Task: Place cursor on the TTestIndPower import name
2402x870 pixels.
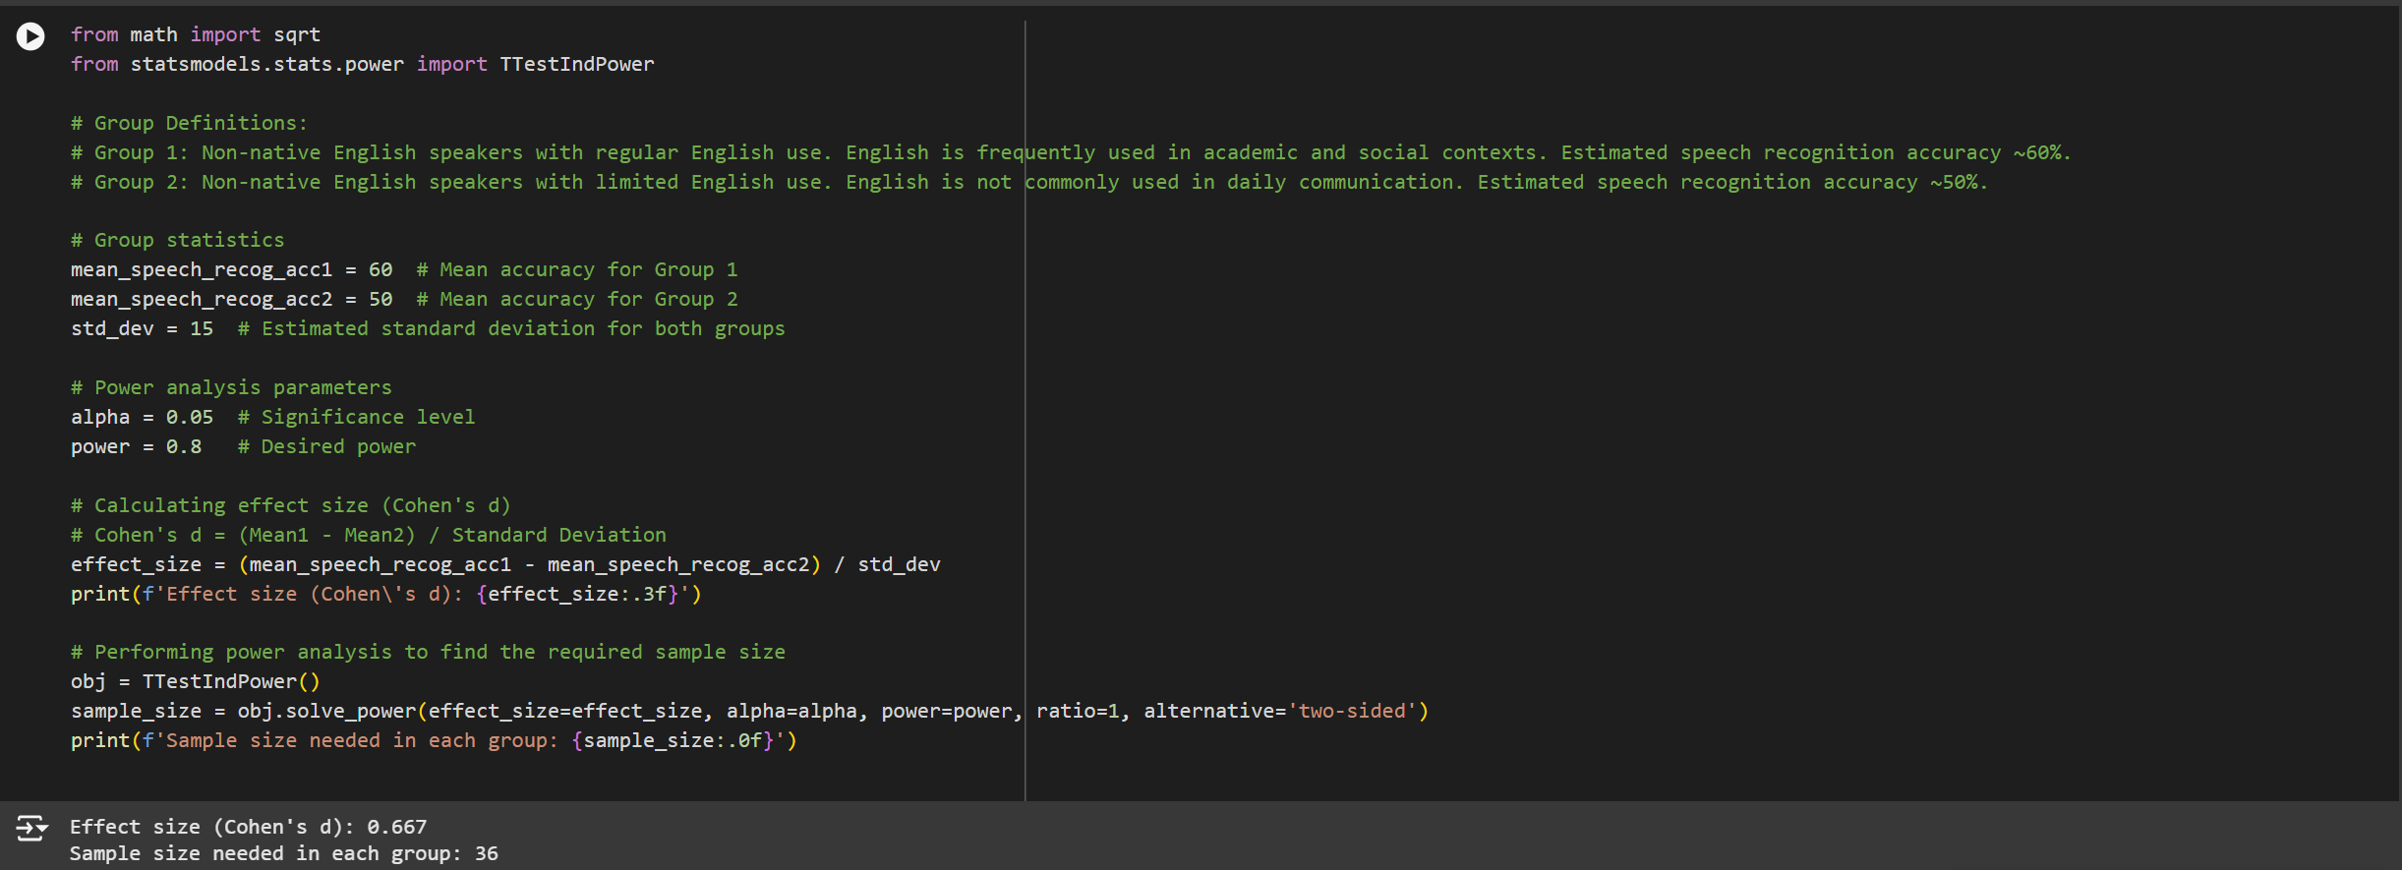Action: (x=576, y=64)
